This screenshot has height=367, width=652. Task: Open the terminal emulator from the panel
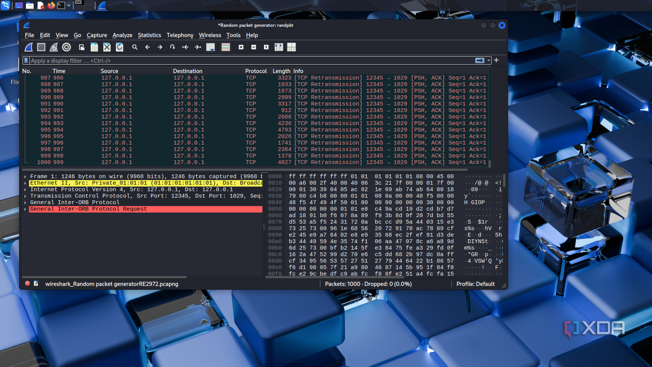click(61, 5)
